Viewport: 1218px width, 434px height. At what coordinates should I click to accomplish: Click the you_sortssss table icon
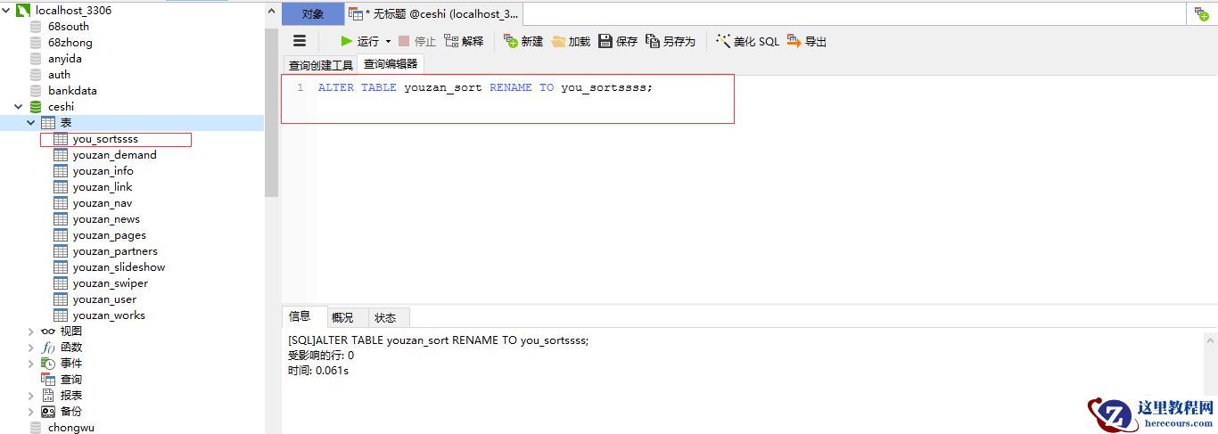click(x=61, y=139)
